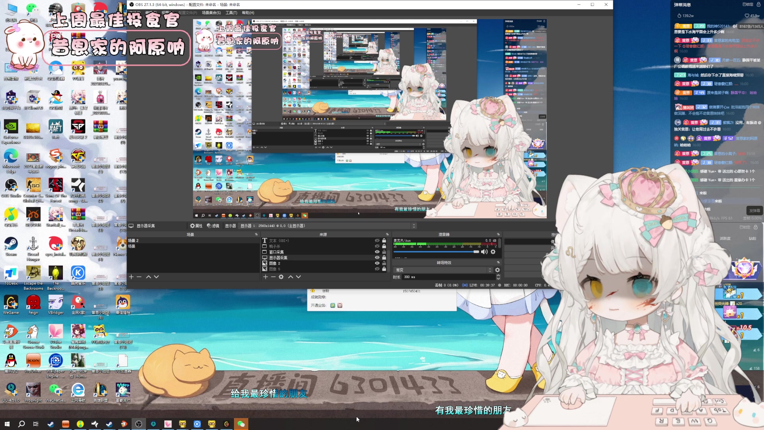Click the 滤镜 filters button
The image size is (764, 430).
pos(213,226)
